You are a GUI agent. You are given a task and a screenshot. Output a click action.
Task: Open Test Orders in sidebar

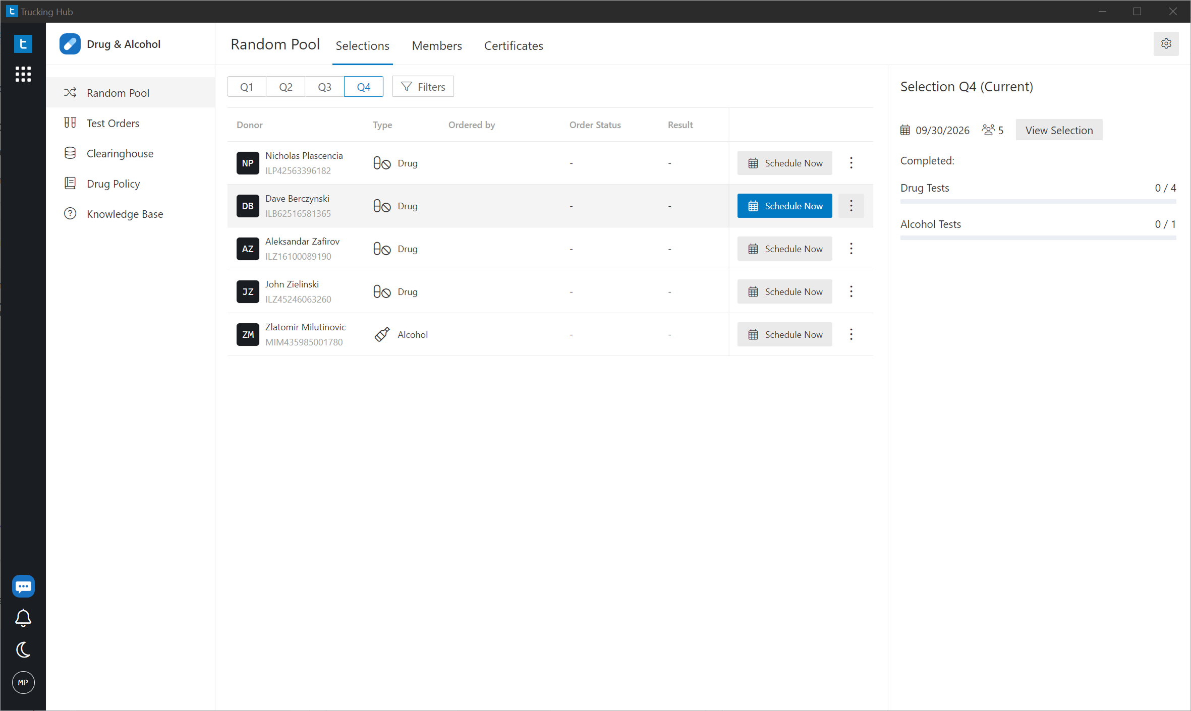pyautogui.click(x=130, y=123)
